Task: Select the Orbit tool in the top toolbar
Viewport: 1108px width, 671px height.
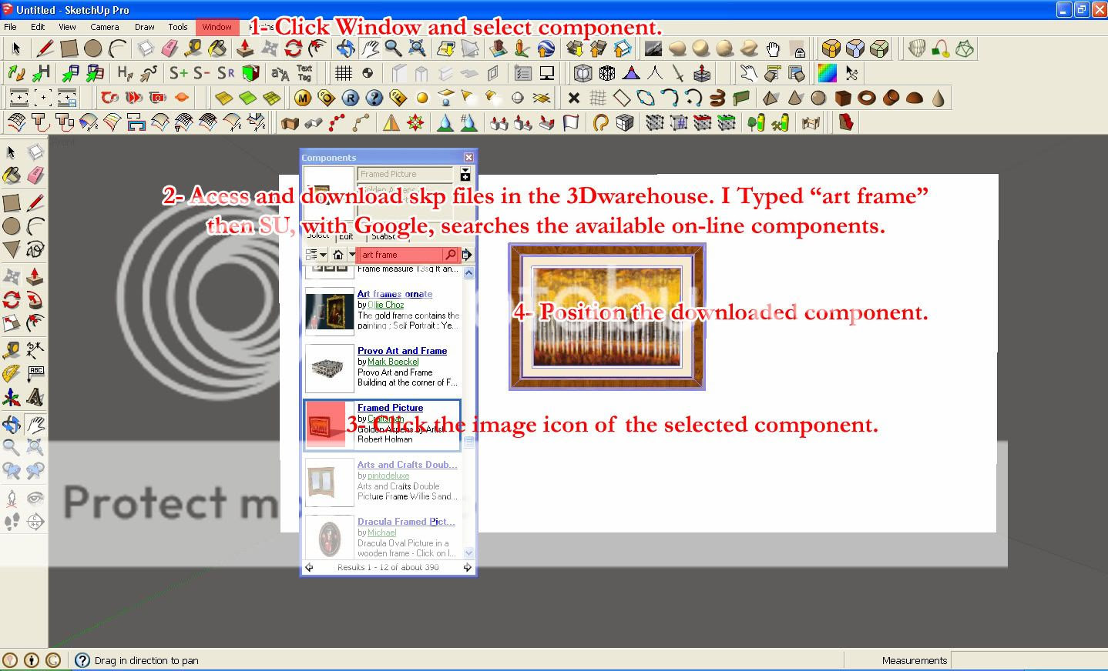Action: (345, 48)
